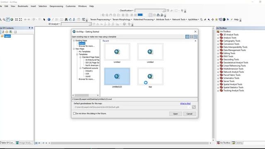
Task: Open the Terrain Preprocessing dropdown
Action: point(101,19)
